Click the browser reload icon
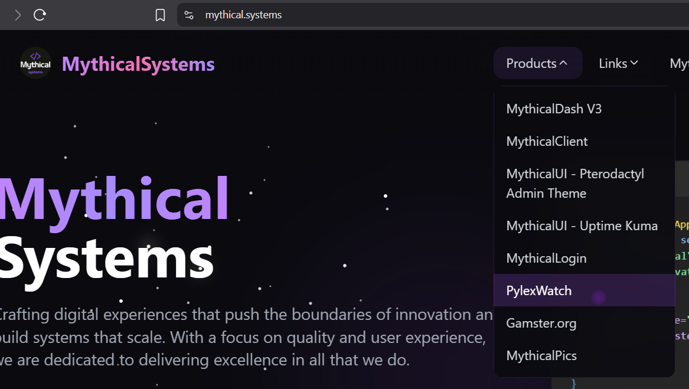 point(39,15)
